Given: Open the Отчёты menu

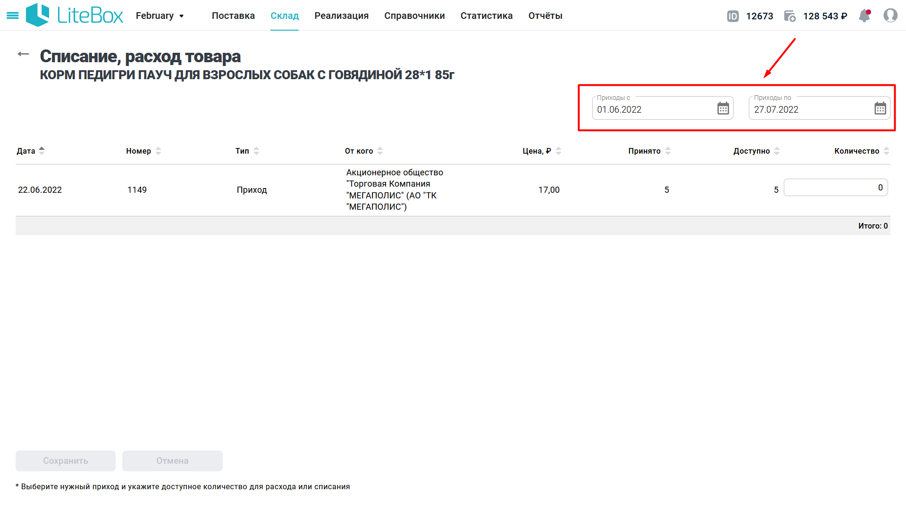Looking at the screenshot, I should pos(545,16).
